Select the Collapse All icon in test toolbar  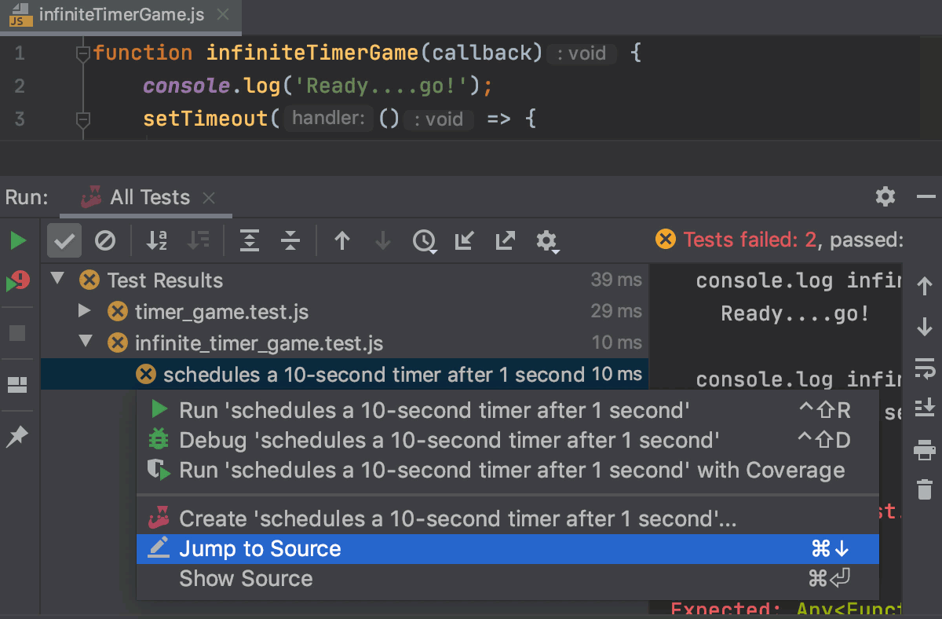pos(290,240)
